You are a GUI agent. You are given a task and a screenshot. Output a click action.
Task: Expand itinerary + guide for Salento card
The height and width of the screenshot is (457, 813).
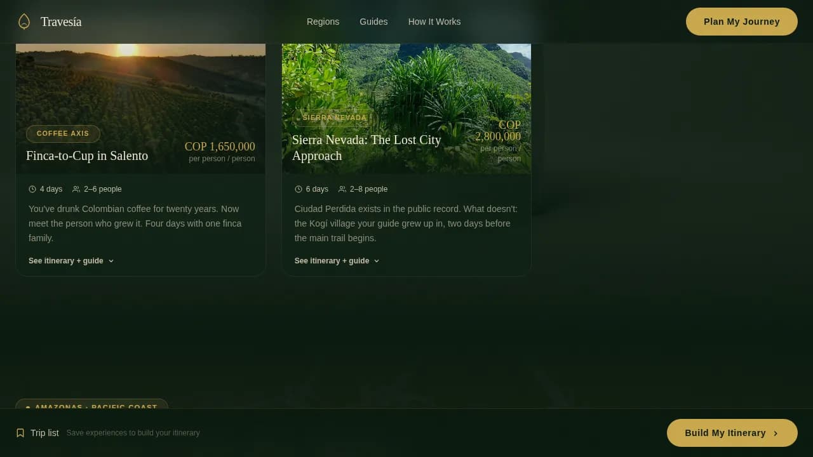click(x=71, y=261)
